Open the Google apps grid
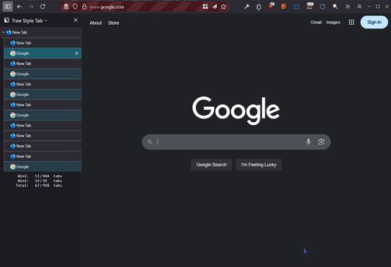 [351, 23]
